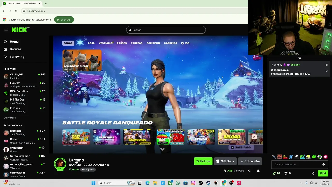Open recommended channel Ramee

24,141
